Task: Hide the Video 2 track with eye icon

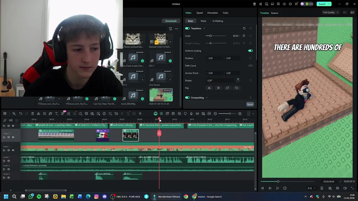Action: [x=13, y=137]
